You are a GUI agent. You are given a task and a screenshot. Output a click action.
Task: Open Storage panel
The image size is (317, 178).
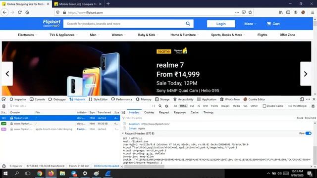[162, 99]
